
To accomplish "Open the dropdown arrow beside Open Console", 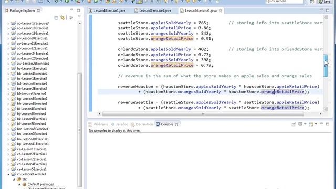I will (x=316, y=124).
